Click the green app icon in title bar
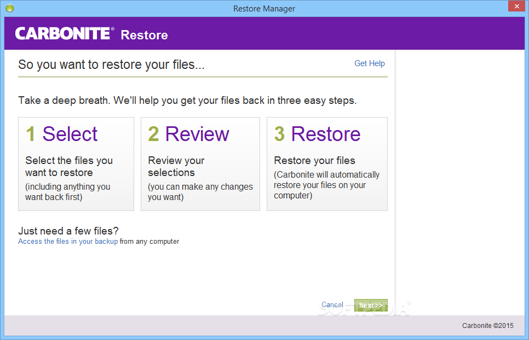The width and height of the screenshot is (529, 340). (x=10, y=8)
